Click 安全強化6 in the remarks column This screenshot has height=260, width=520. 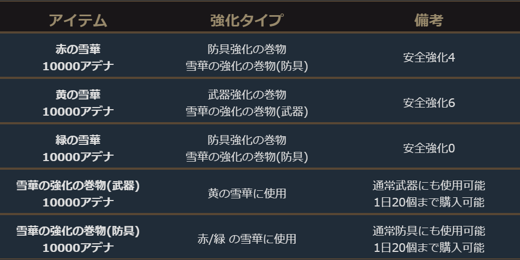(x=428, y=103)
